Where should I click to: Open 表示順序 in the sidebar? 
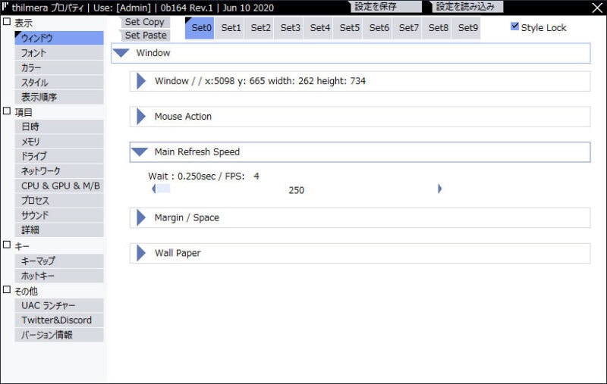[x=59, y=97]
